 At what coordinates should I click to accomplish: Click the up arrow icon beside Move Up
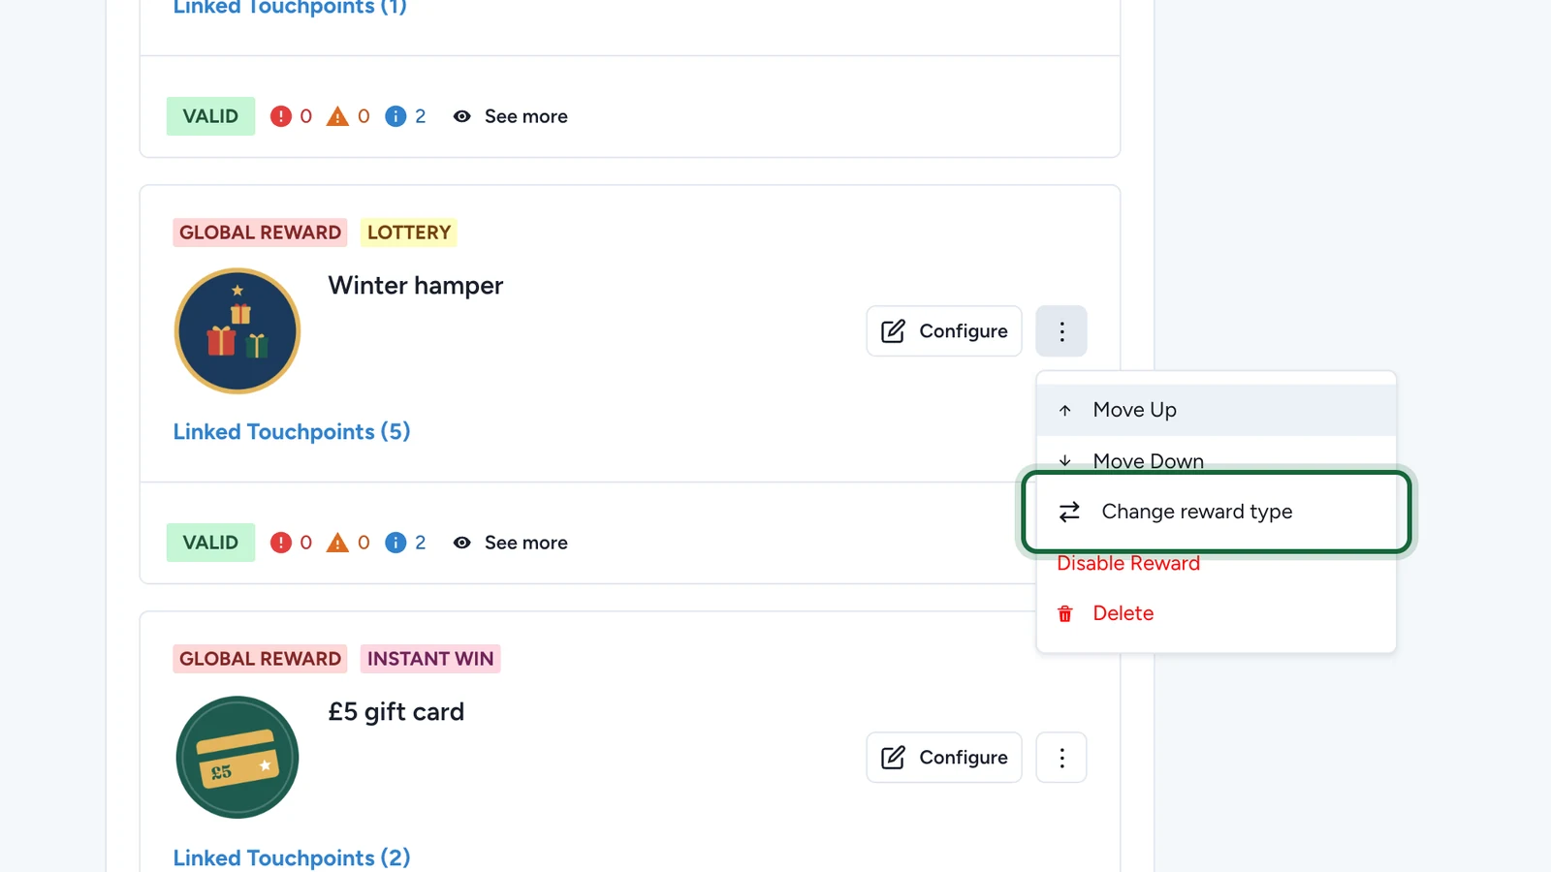pyautogui.click(x=1065, y=411)
